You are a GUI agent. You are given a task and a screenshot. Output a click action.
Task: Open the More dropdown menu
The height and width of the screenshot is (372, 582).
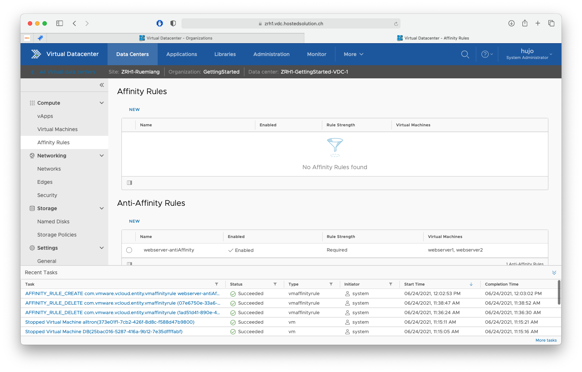click(353, 54)
